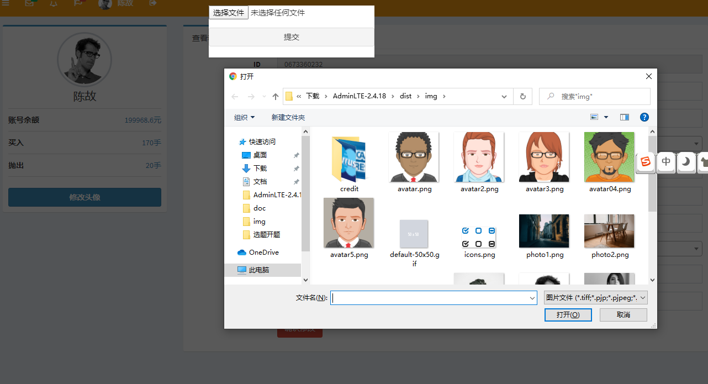Click the AdminLTE-2.4.18 breadcrumb segment
This screenshot has height=384, width=708.
(x=360, y=96)
